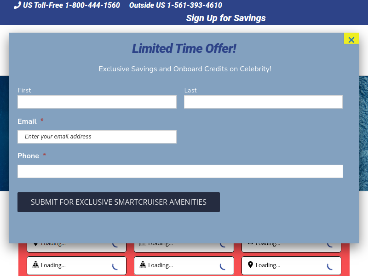This screenshot has height=276, width=368.
Task: Open the Sign Up for Savings link
Action: (x=226, y=18)
